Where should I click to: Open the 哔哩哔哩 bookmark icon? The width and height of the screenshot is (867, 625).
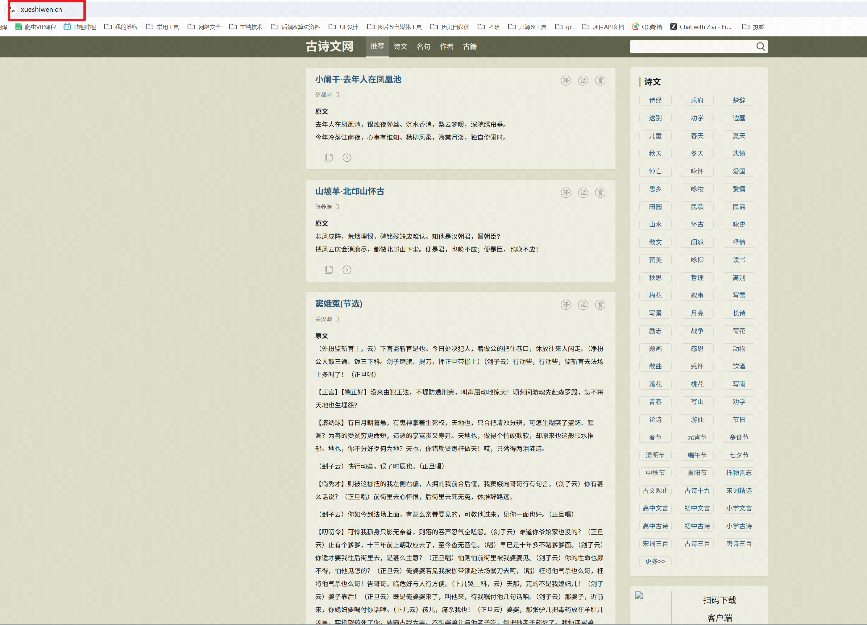[x=67, y=27]
